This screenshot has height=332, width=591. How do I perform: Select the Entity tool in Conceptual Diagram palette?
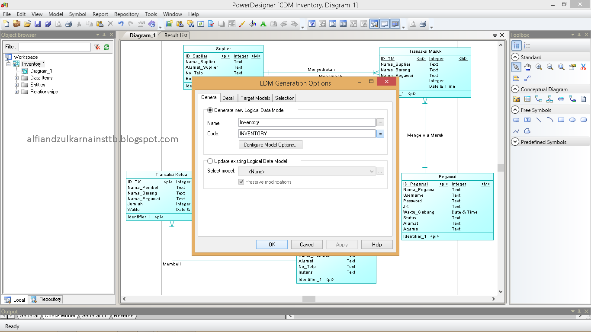point(527,99)
